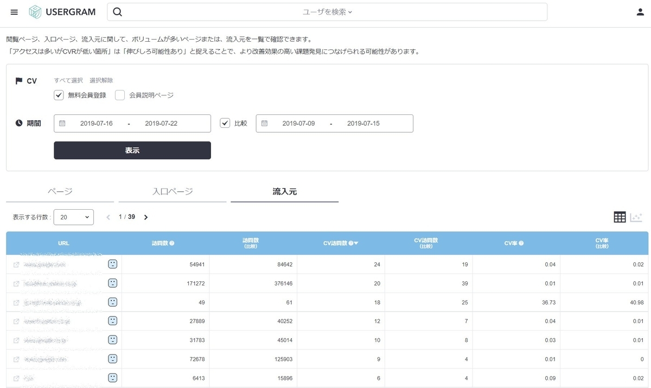Open external link icon in row with 54941
The height and width of the screenshot is (388, 651).
click(x=16, y=264)
